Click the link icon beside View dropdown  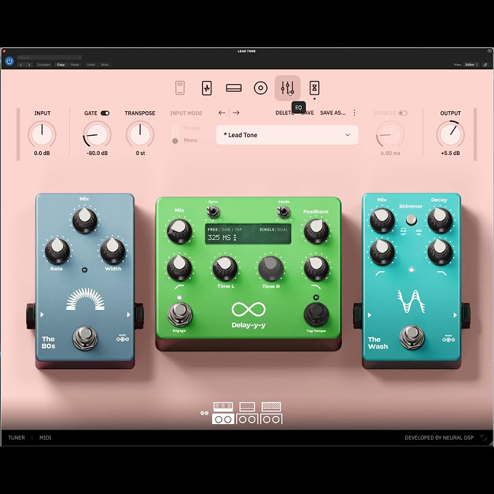(486, 64)
